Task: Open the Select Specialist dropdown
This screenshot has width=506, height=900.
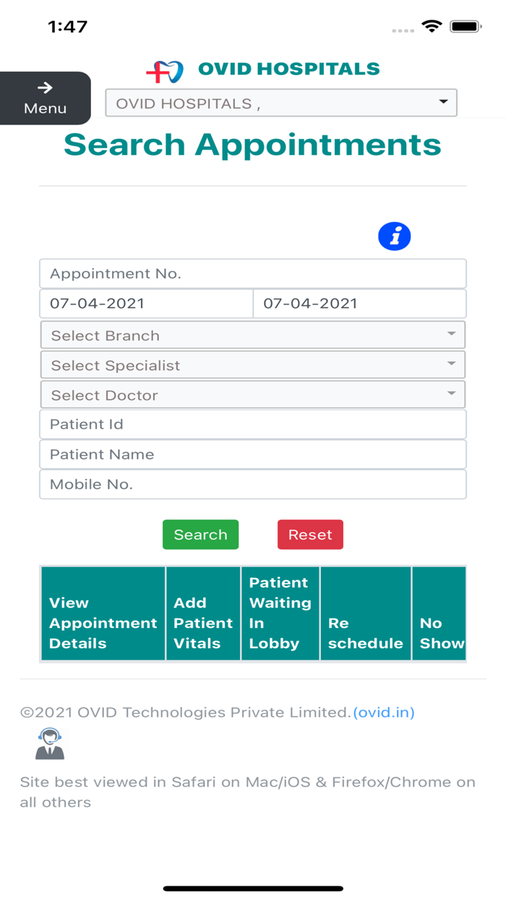Action: (252, 365)
